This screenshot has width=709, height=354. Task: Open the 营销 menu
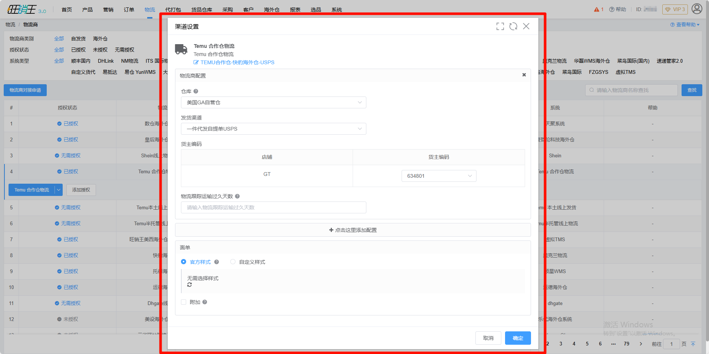tap(108, 10)
